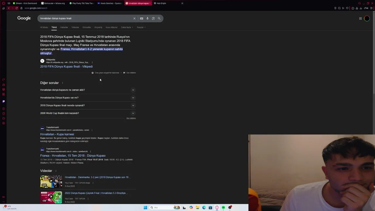The width and height of the screenshot is (375, 211).
Task: Open 'Fransa - Hırvatistan, 15 Tem 2018' link
Action: point(73,156)
